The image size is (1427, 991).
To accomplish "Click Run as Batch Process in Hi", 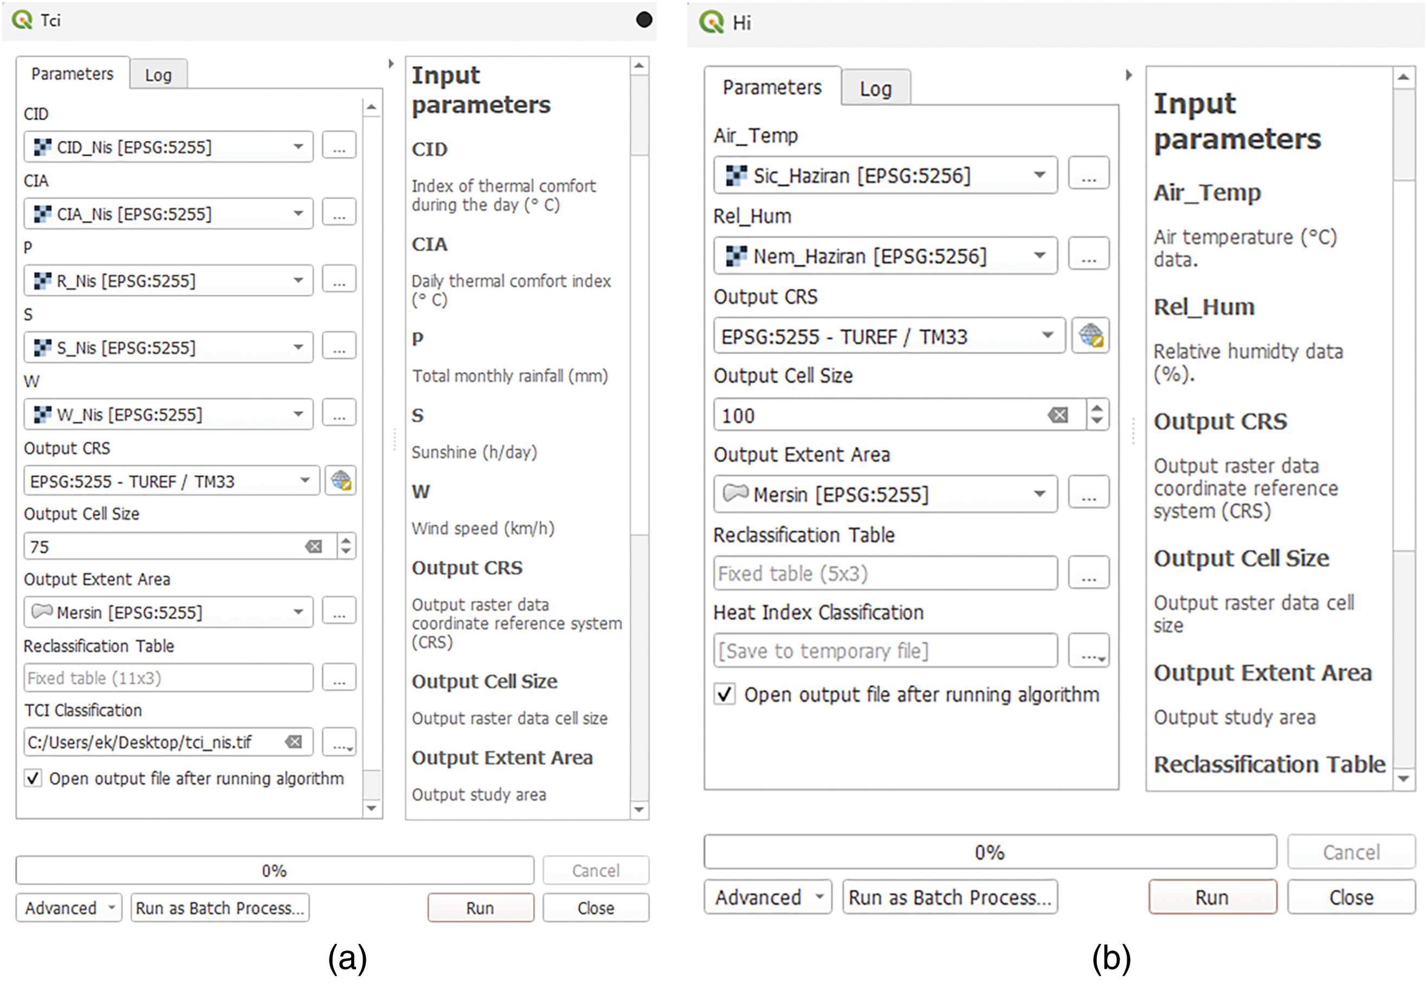I will 950,897.
